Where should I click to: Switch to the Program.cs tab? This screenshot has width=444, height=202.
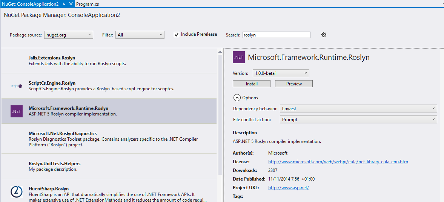pyautogui.click(x=87, y=4)
